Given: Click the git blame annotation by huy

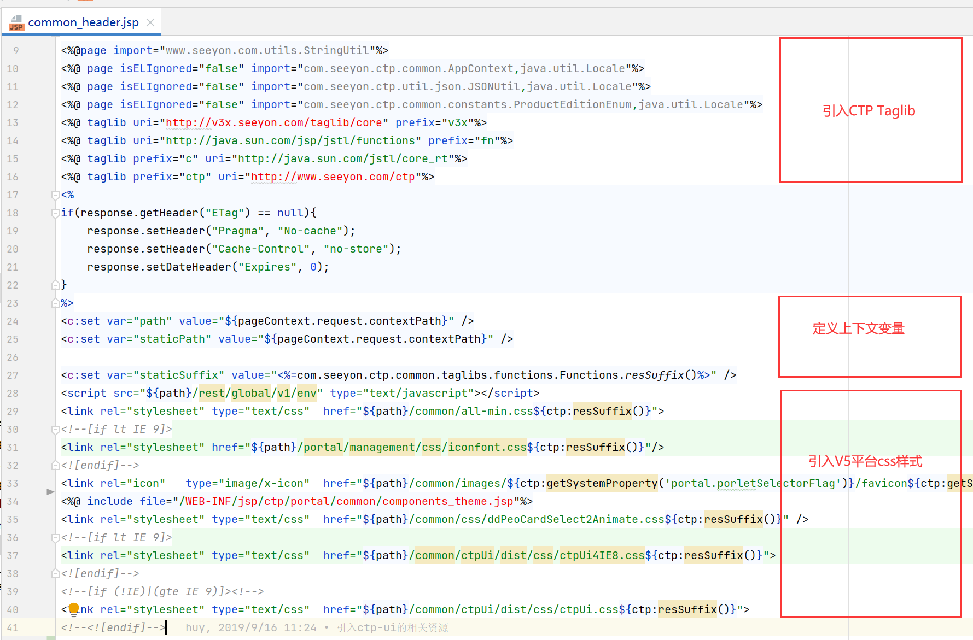Looking at the screenshot, I should click(317, 628).
